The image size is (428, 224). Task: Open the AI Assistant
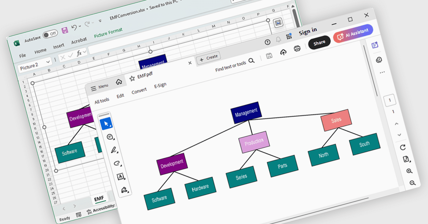(x=353, y=34)
